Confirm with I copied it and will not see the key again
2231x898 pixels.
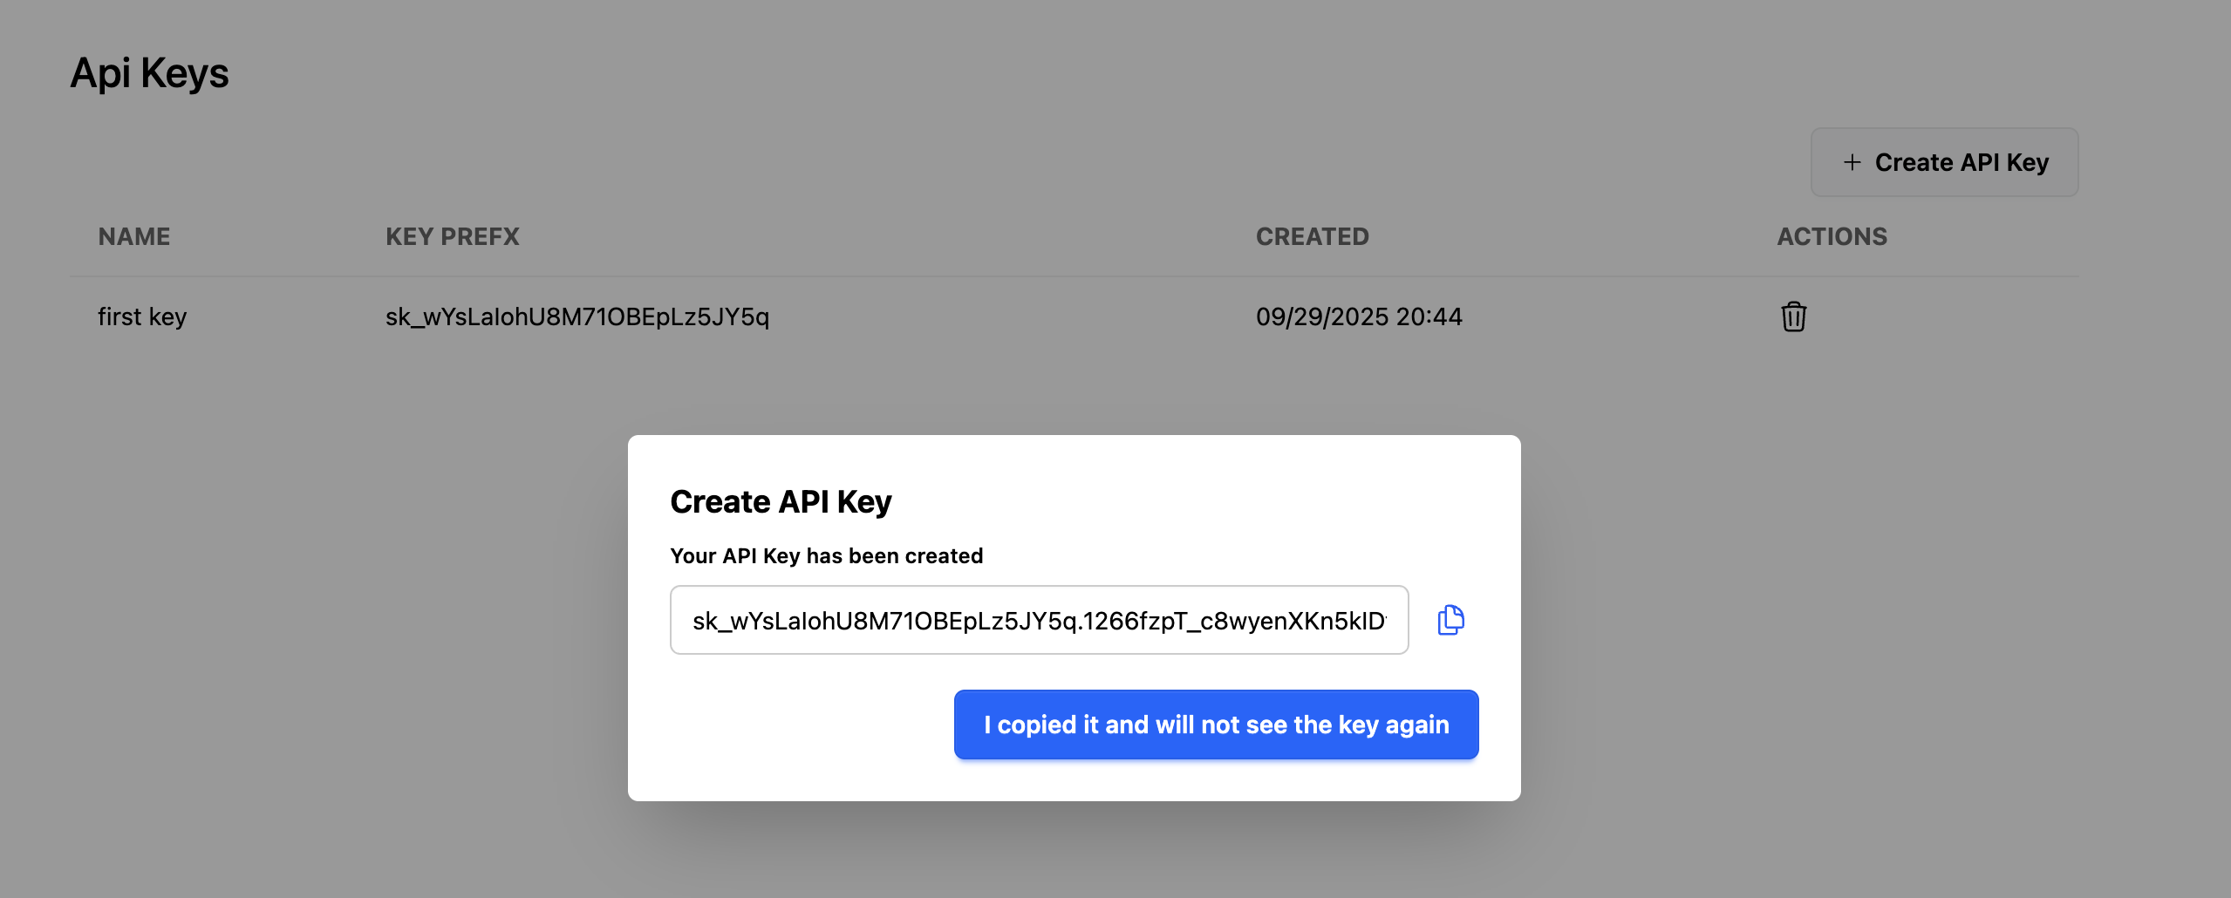[x=1215, y=724]
